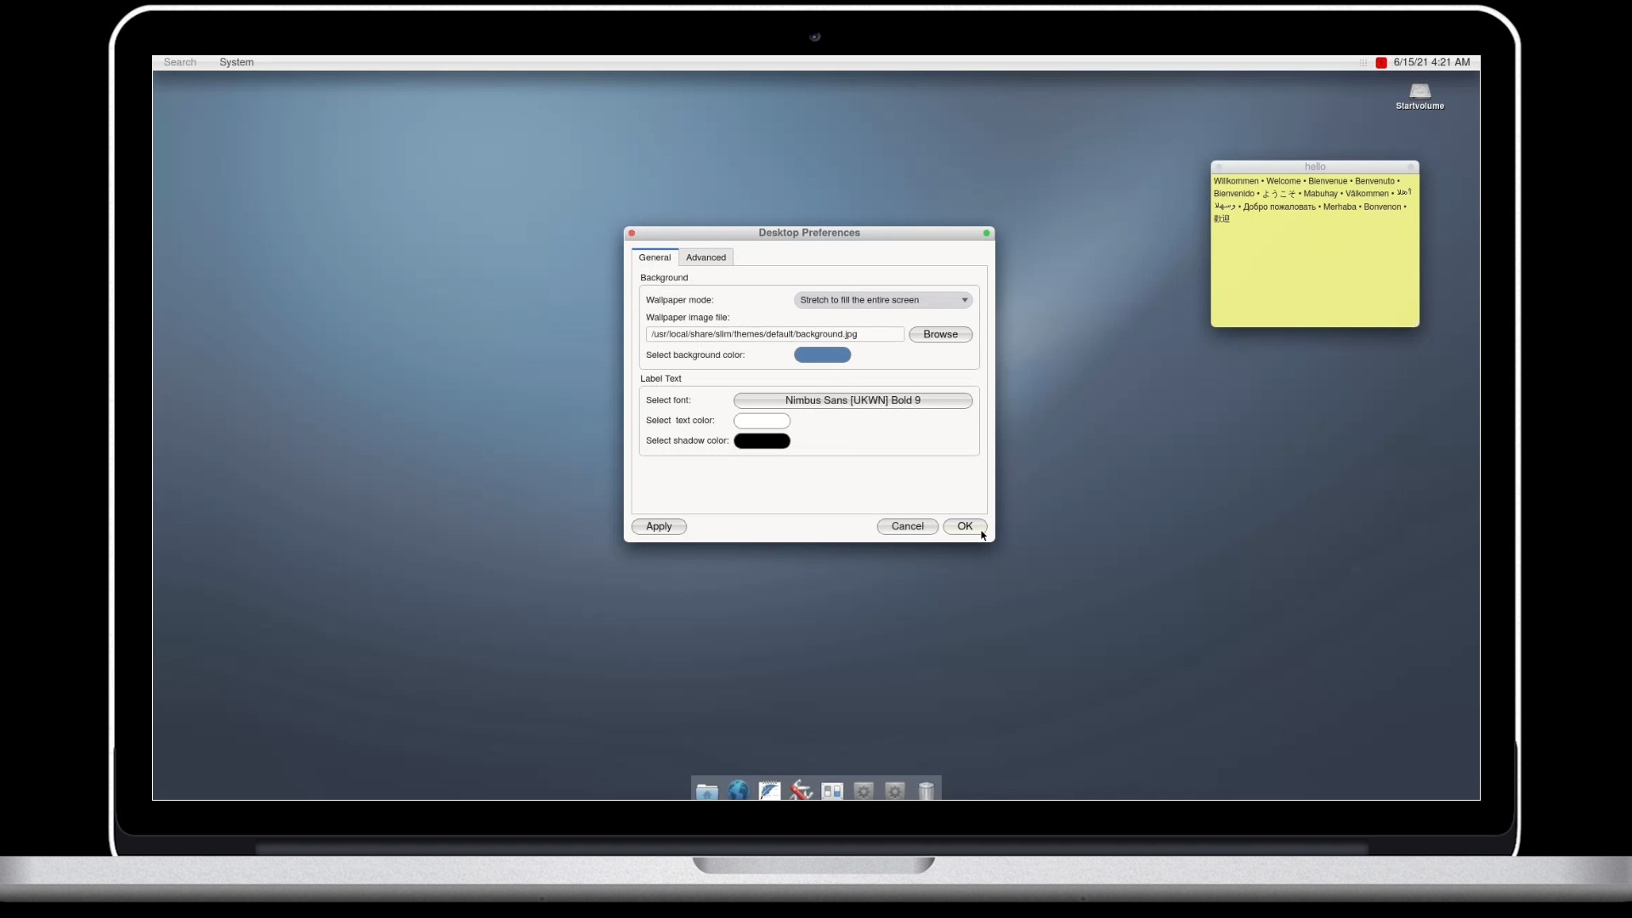Open the Swiss-army-knife utility in the dock
Screen dimensions: 1632x918
[x=800, y=790]
